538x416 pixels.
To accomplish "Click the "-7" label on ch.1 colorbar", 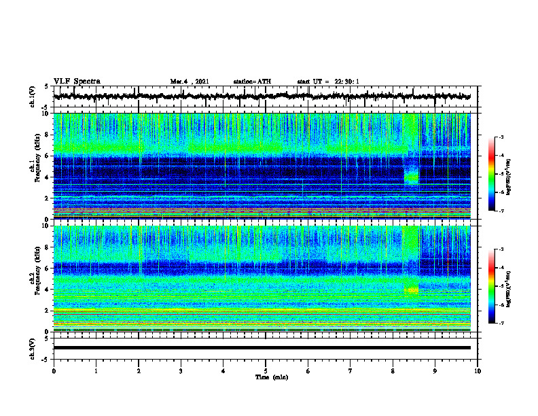I will pyautogui.click(x=501, y=211).
